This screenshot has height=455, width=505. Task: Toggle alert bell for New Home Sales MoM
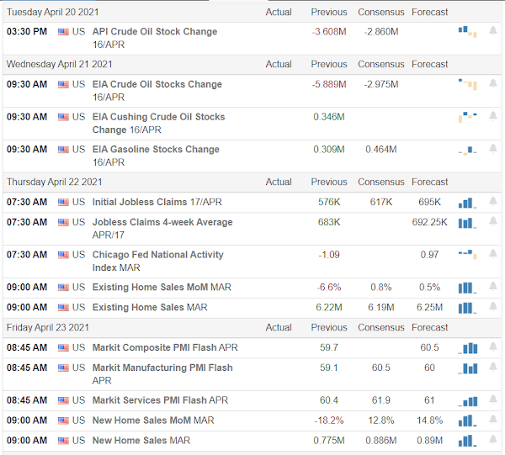(x=492, y=420)
